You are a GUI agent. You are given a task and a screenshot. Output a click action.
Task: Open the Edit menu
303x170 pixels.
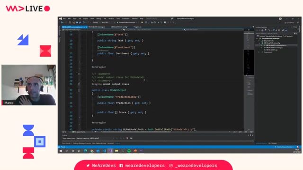pos(69,19)
